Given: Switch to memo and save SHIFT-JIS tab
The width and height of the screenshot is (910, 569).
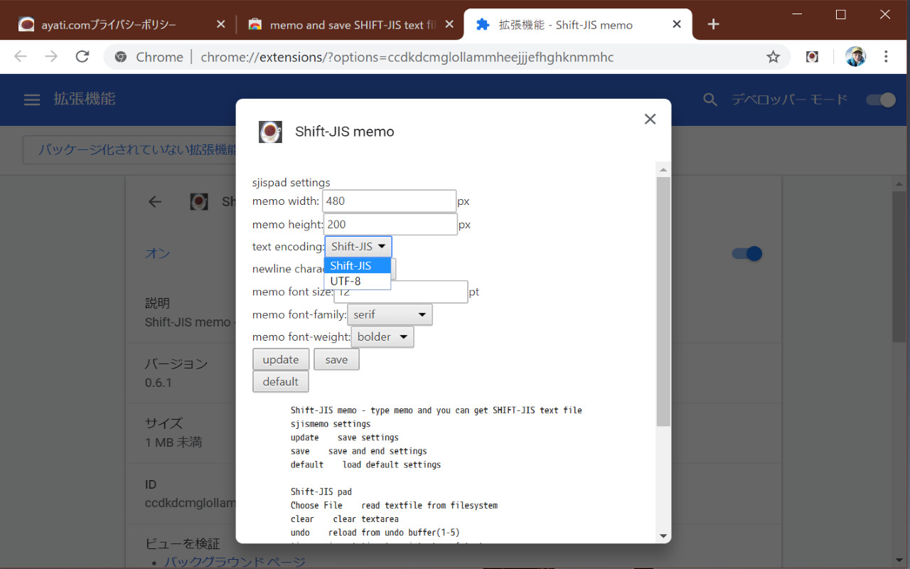Looking at the screenshot, I should point(353,25).
